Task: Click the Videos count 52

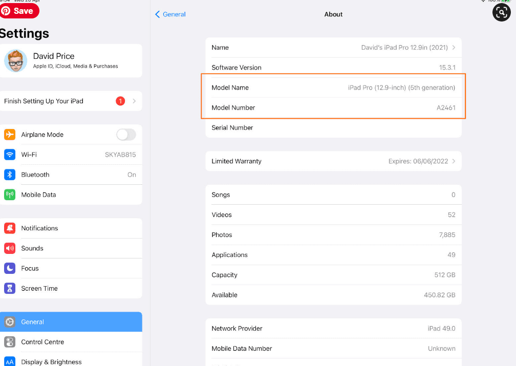Action: (451, 215)
